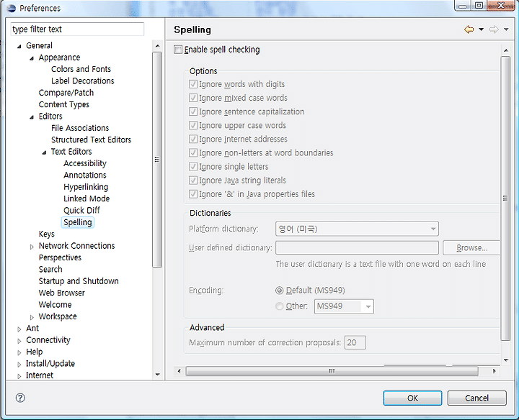Toggle Ignore non-letters at word boundaries

tap(193, 153)
